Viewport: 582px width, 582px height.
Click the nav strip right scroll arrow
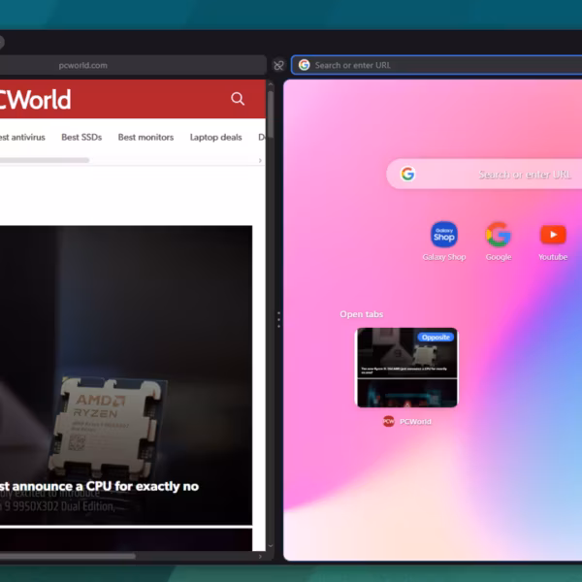[x=260, y=160]
